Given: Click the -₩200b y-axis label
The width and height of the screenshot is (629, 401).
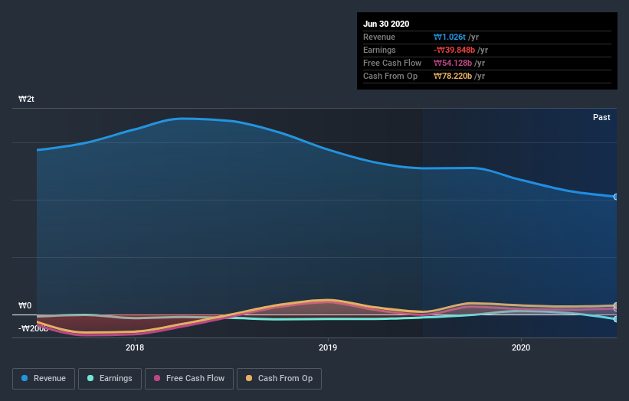Looking at the screenshot, I should pyautogui.click(x=33, y=328).
